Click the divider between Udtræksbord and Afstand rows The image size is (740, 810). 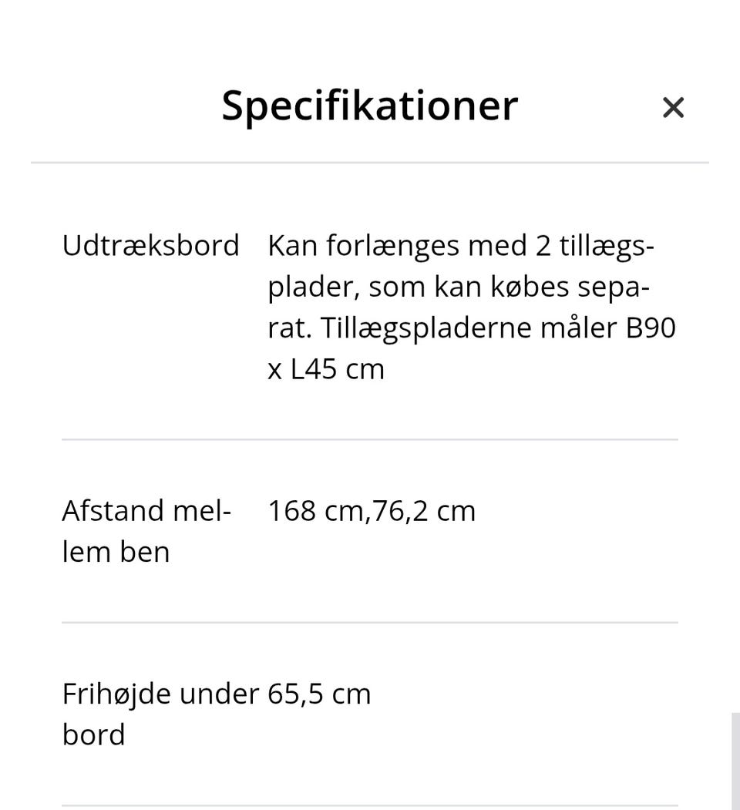369,439
